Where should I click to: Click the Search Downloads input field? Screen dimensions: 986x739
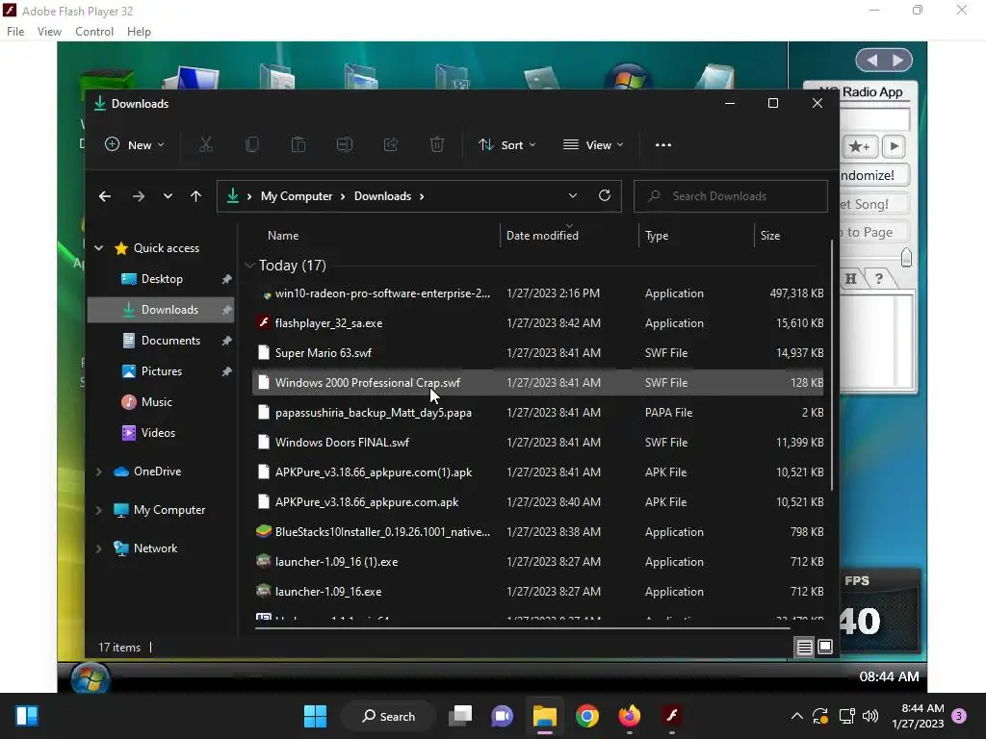[x=731, y=196]
